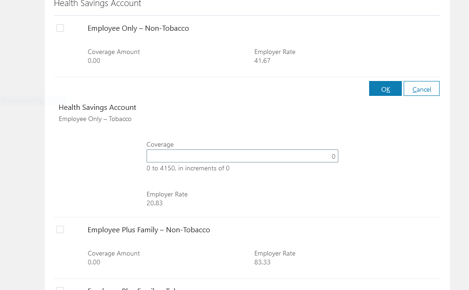Click the Coverage label above the input box

pos(160,144)
